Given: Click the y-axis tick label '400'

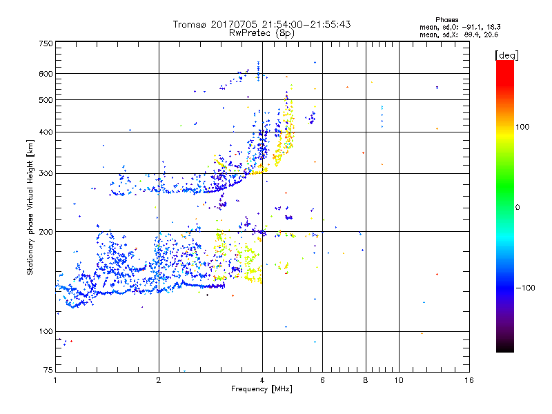Looking at the screenshot, I should [x=46, y=132].
